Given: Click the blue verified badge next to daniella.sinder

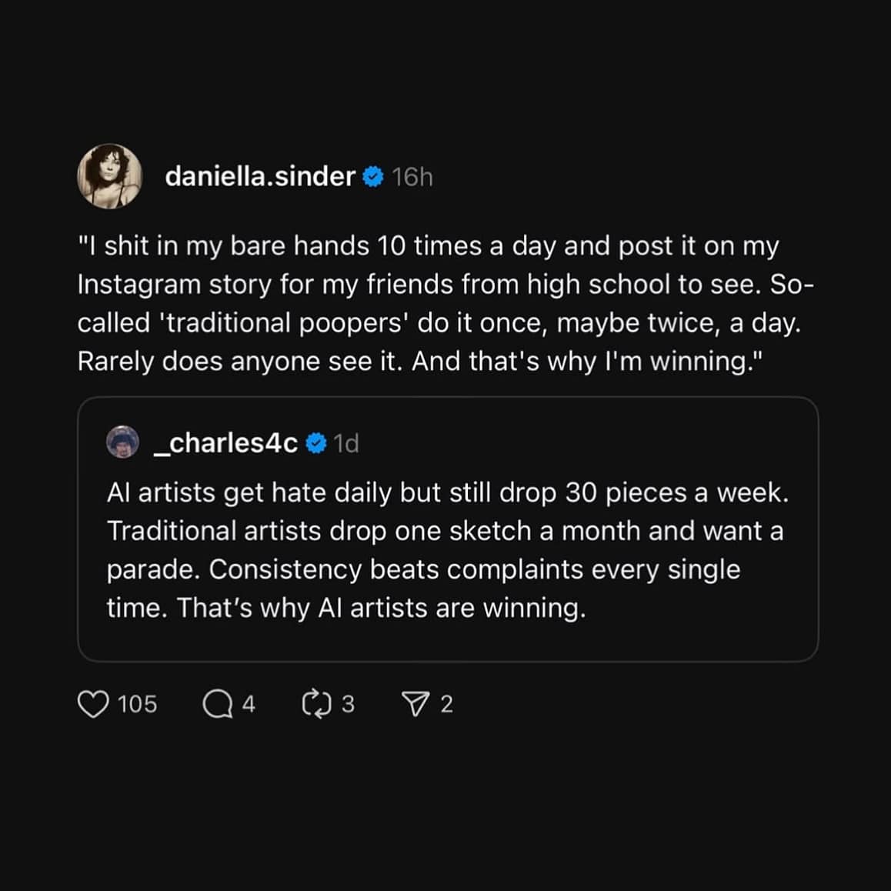Looking at the screenshot, I should (x=372, y=176).
